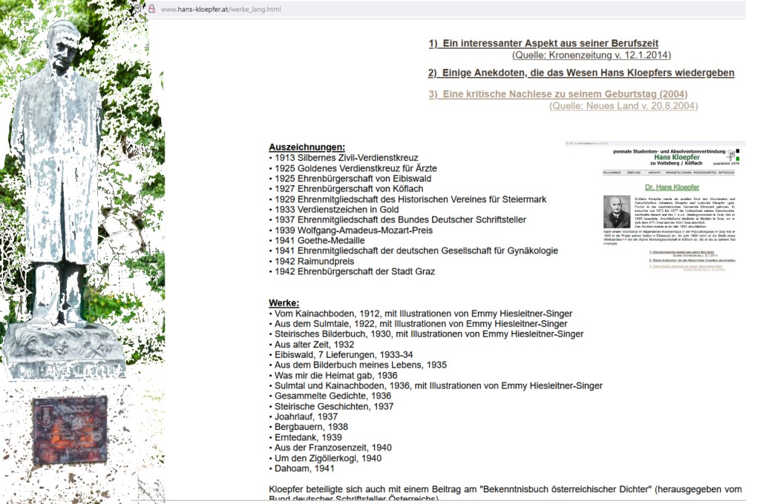Click the insecure connection padlock icon
The width and height of the screenshot is (760, 504).
[151, 9]
